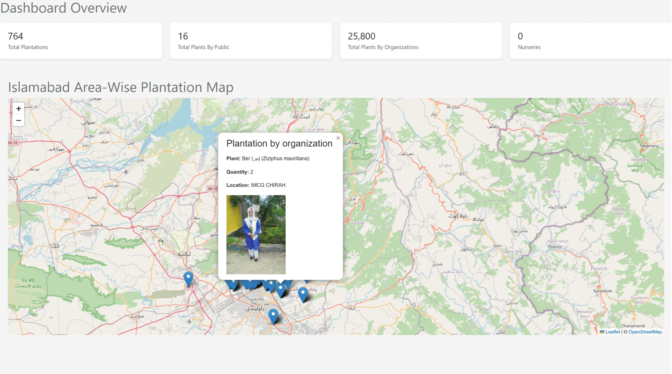Click the Islamabad Area-Wise Plantation Map title
This screenshot has width=672, height=374.
click(121, 87)
